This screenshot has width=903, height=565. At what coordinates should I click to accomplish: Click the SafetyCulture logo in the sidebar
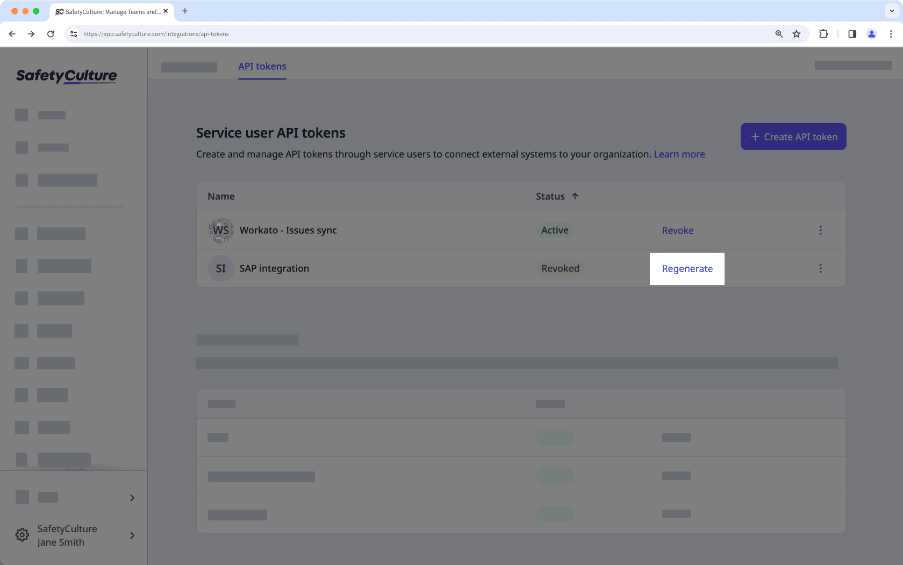pyautogui.click(x=66, y=76)
